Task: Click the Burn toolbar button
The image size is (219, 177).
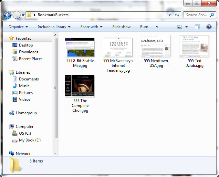Action: pyautogui.click(x=144, y=27)
